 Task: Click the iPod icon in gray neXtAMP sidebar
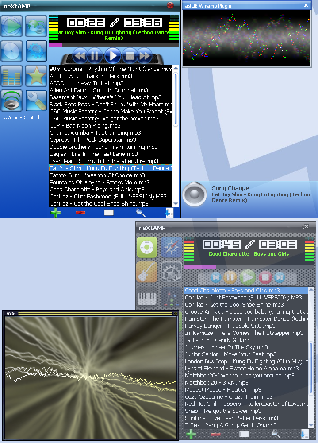click(147, 247)
